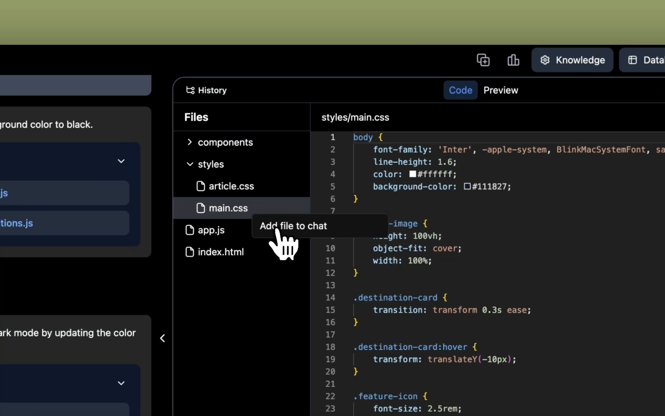The image size is (665, 416).
Task: Click line number 1 in the editor
Action: click(333, 137)
